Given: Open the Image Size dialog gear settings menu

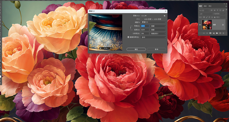Looking at the screenshot, I should pos(165,16).
